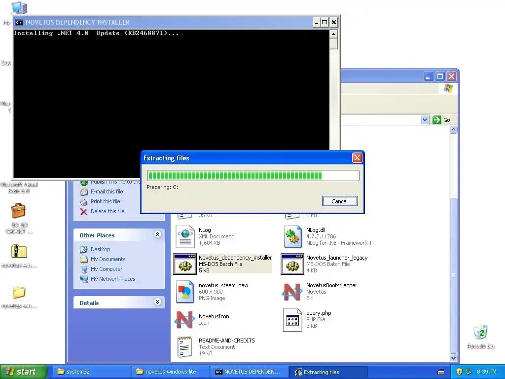Click E-mail this file link
The image size is (505, 379).
point(107,191)
